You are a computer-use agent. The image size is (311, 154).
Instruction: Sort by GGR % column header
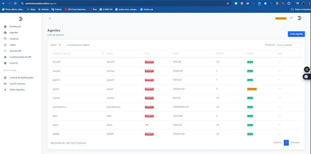(x=230, y=54)
